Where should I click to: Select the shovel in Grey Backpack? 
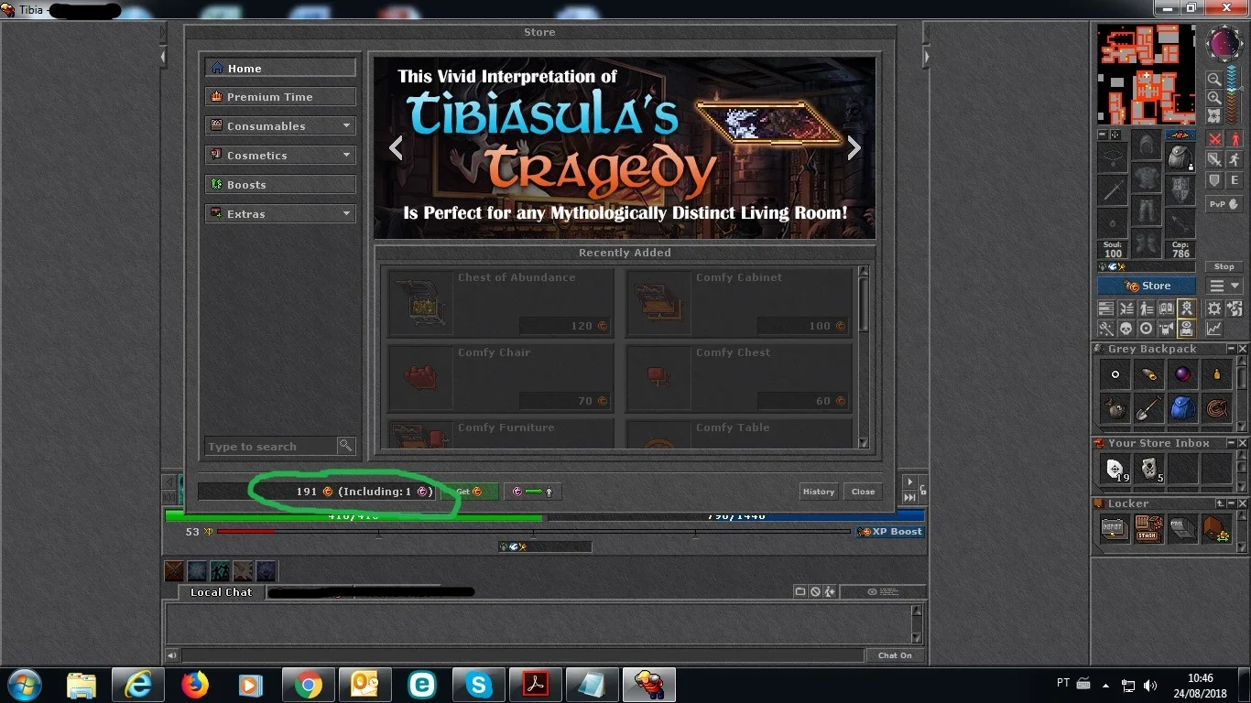pyautogui.click(x=1148, y=407)
